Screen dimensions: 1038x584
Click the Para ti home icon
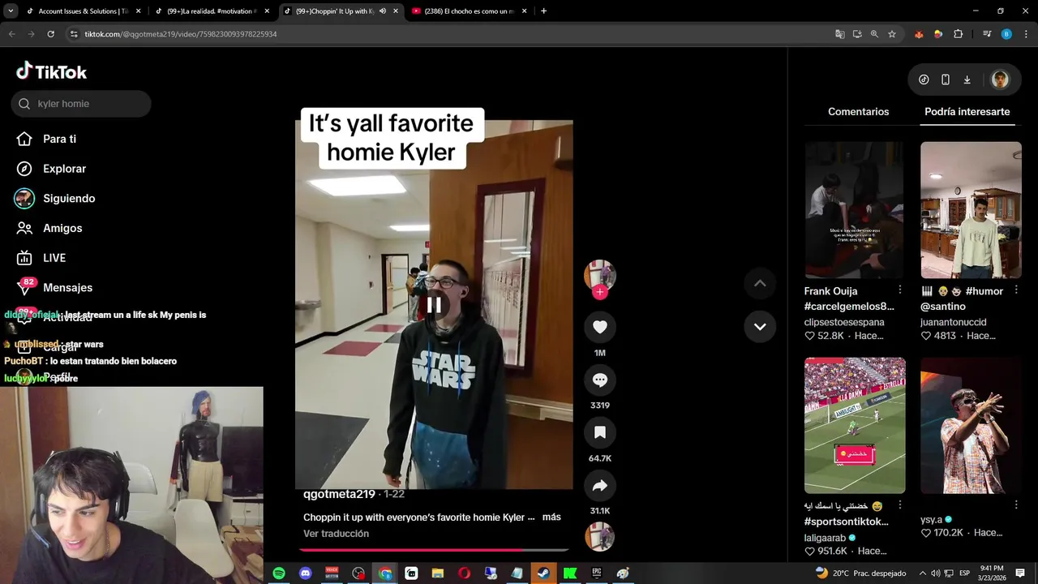(24, 139)
